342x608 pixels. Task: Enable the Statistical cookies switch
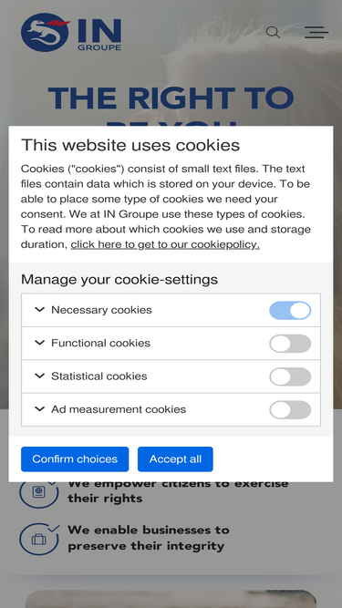290,376
